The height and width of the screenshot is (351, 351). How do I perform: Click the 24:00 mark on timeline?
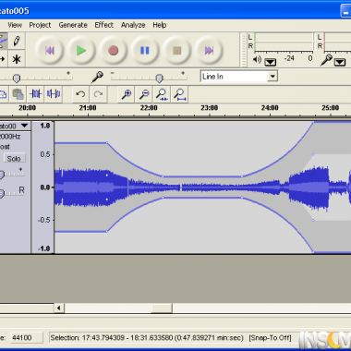(270, 108)
